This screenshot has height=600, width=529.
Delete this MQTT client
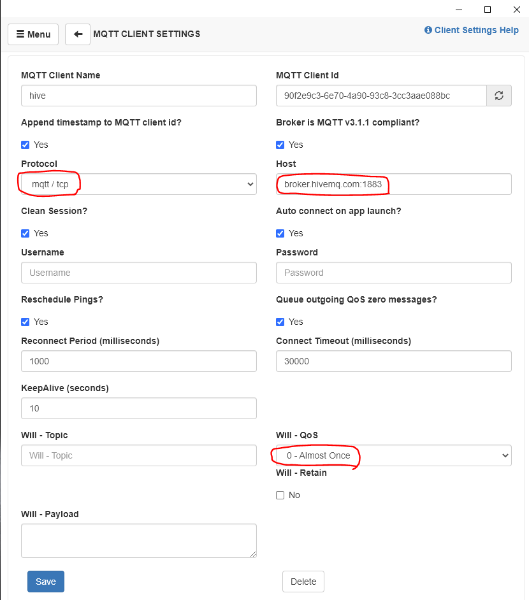pyautogui.click(x=303, y=582)
